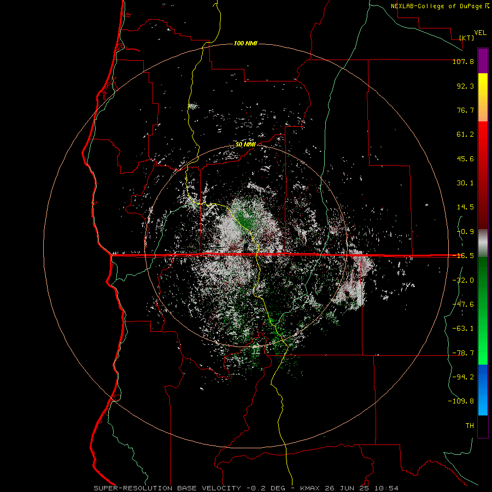Viewport: 492px width, 492px height.
Task: Click the 107.8 velocity scale value
Action: pyautogui.click(x=463, y=61)
